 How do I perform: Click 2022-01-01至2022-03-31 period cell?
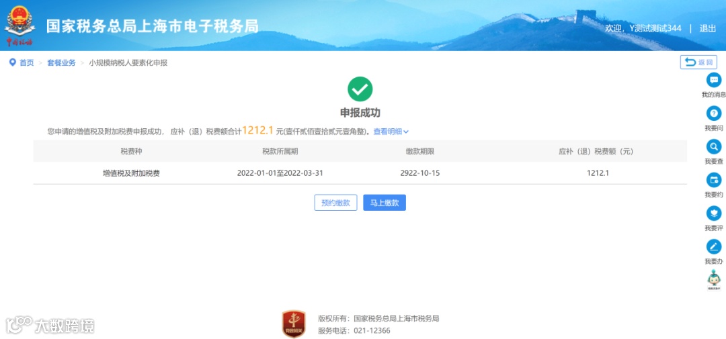tap(280, 173)
